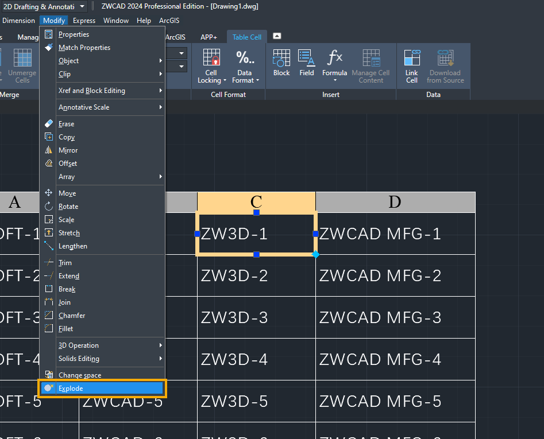Click the Copy icon in Modify menu
Viewport: 544px width, 439px height.
(x=49, y=137)
